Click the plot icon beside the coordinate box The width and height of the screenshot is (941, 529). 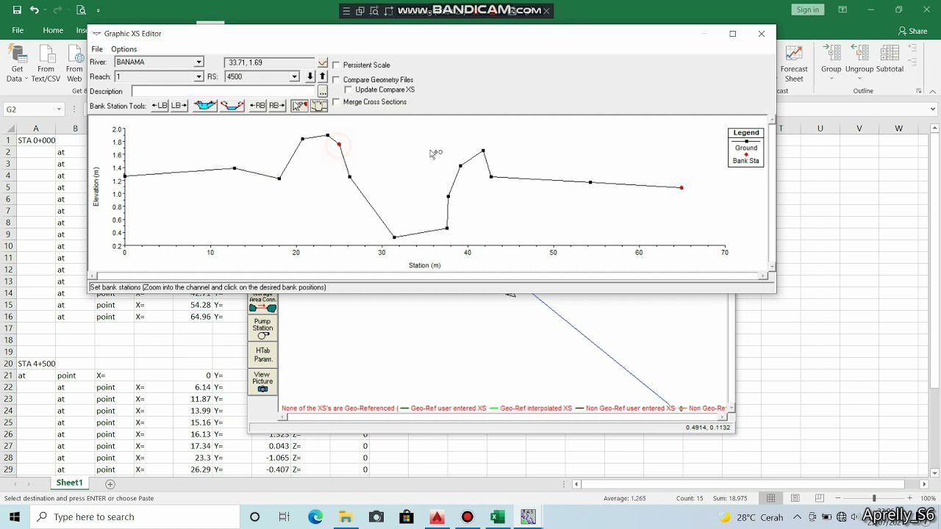322,63
